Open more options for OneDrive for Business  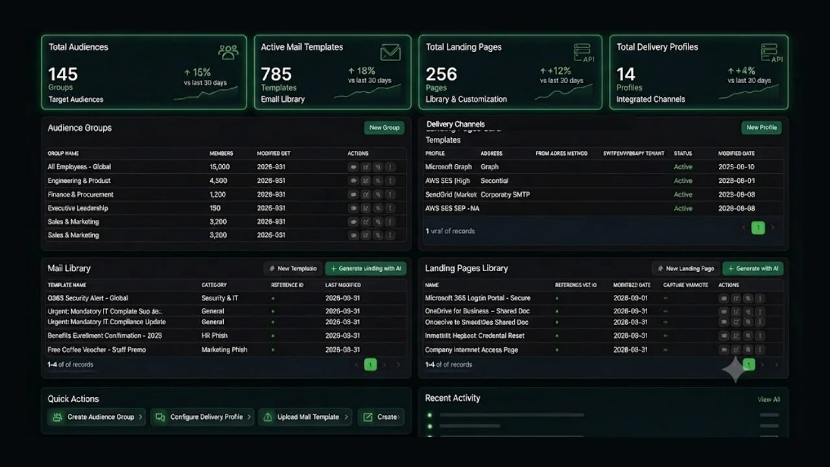(x=759, y=311)
